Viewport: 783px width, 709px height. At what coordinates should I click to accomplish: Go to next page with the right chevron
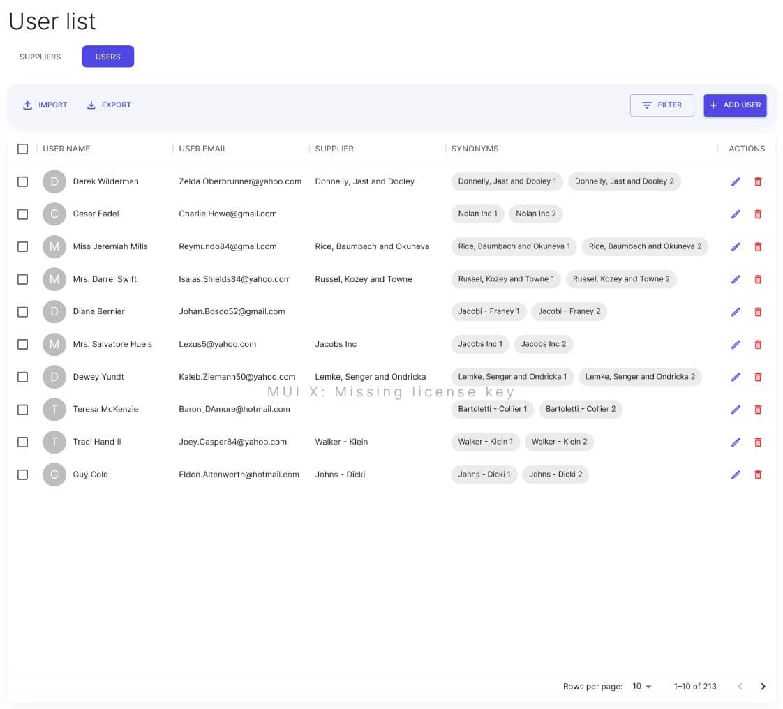click(x=763, y=686)
